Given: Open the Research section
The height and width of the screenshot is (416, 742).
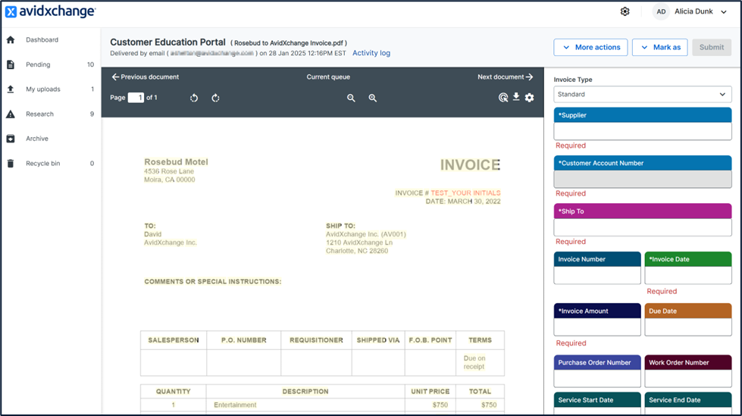Looking at the screenshot, I should click(39, 114).
